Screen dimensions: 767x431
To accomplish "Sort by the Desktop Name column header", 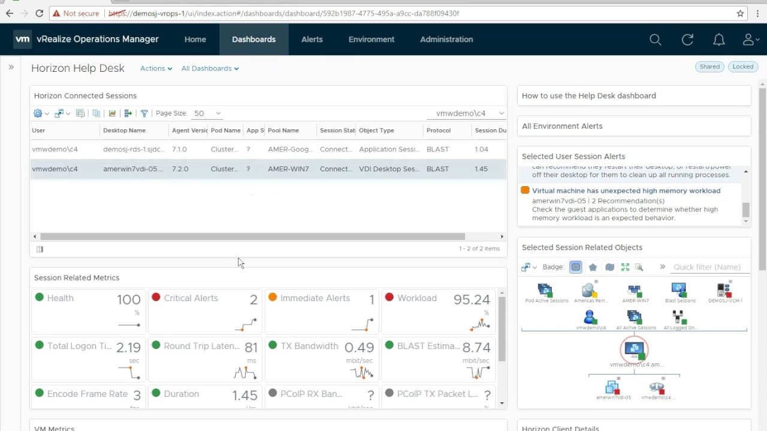I will pos(134,130).
